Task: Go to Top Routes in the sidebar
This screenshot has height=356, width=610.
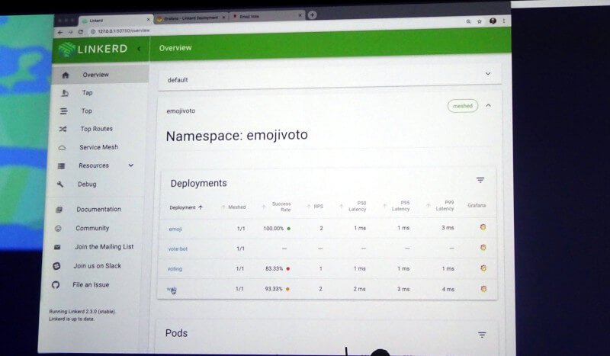Action: pyautogui.click(x=97, y=129)
